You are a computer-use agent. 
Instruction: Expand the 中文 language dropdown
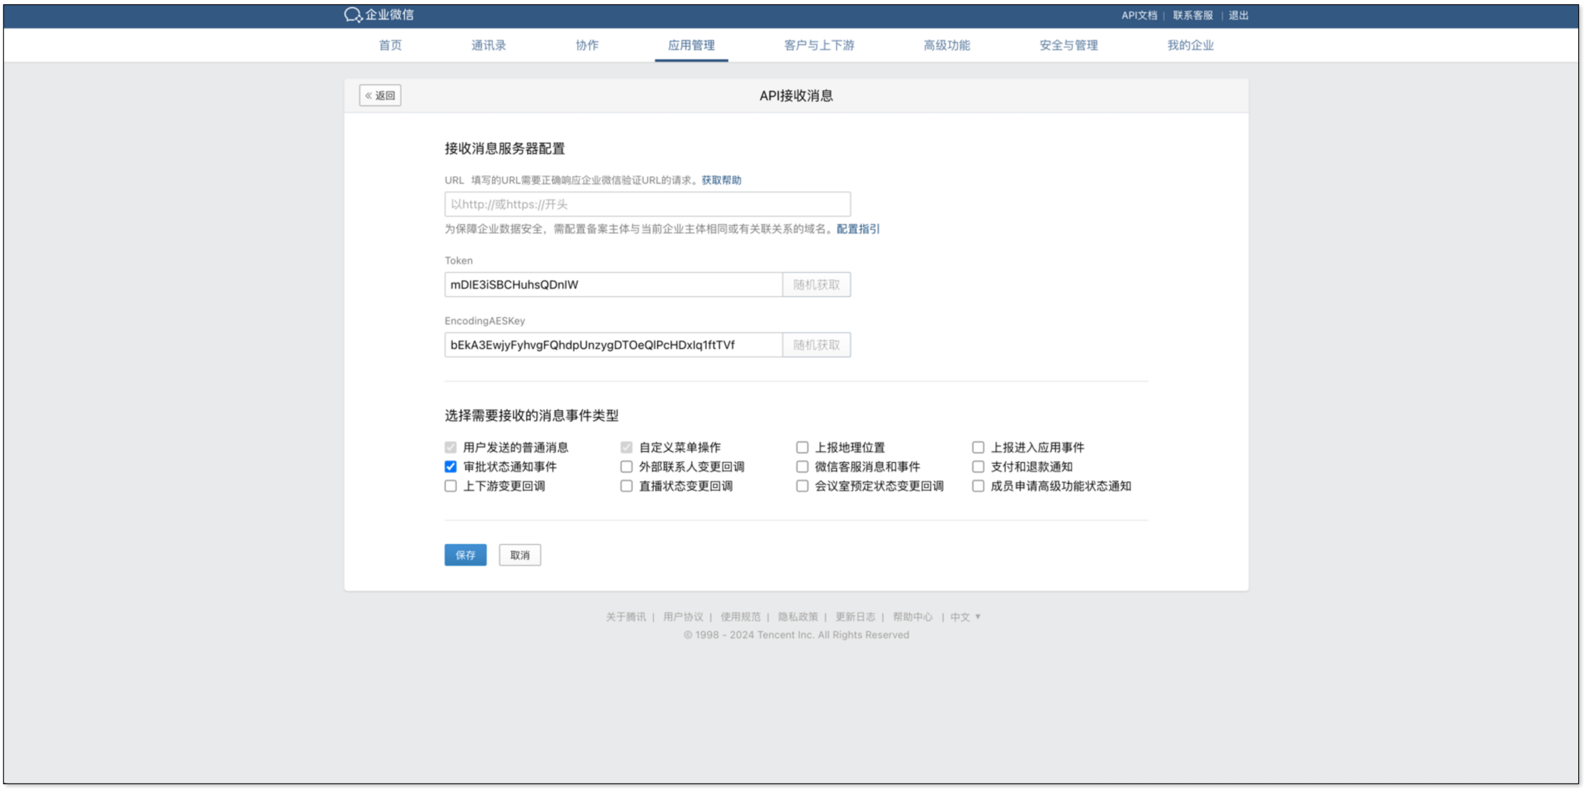click(965, 616)
